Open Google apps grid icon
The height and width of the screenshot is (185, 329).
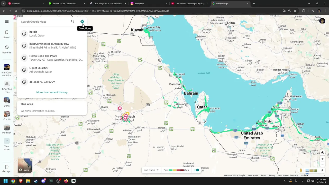point(313,21)
